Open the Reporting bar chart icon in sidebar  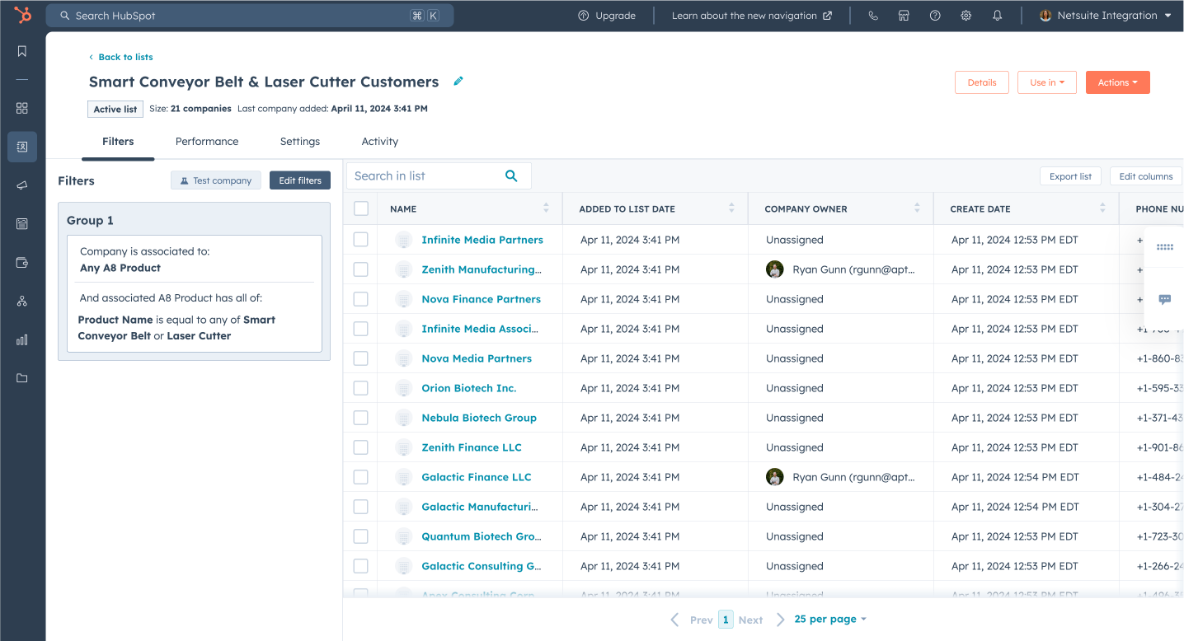(22, 339)
